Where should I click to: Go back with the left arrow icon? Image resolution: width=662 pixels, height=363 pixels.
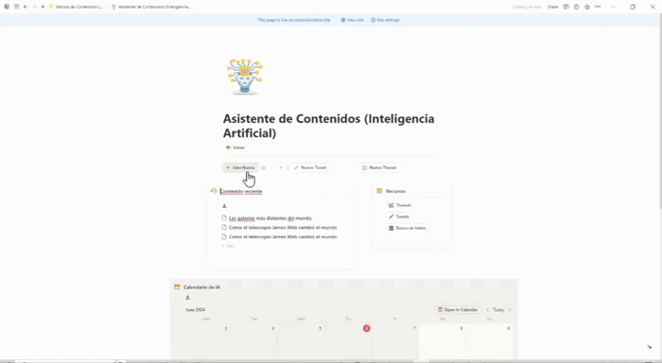(x=26, y=7)
